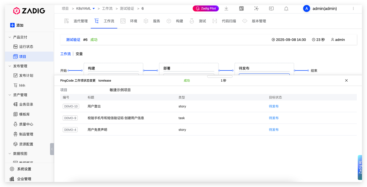
Task: Switch to the 环境 tab
Action: click(133, 21)
